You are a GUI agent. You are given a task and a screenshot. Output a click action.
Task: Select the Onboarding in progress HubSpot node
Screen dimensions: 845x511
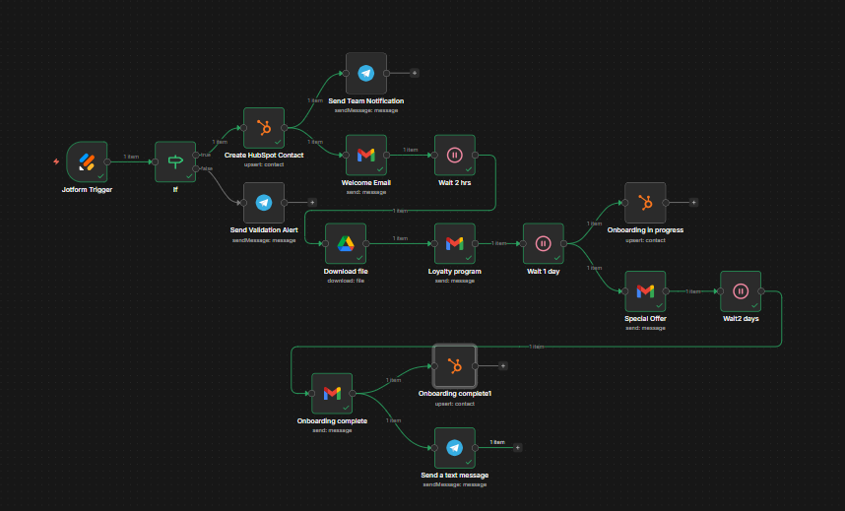(645, 203)
